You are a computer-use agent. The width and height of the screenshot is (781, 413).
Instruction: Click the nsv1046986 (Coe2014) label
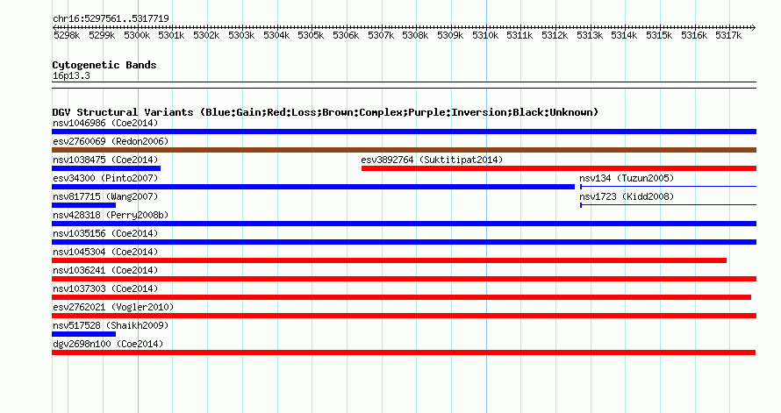pos(105,123)
